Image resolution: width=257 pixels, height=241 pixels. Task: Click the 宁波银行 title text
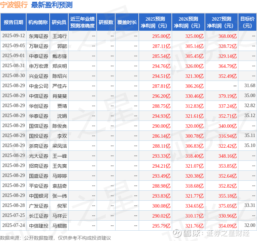14,5
